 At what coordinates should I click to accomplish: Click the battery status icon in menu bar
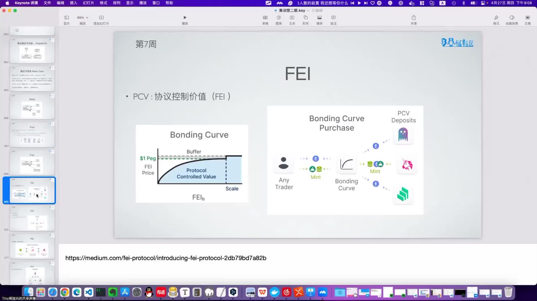click(474, 3)
